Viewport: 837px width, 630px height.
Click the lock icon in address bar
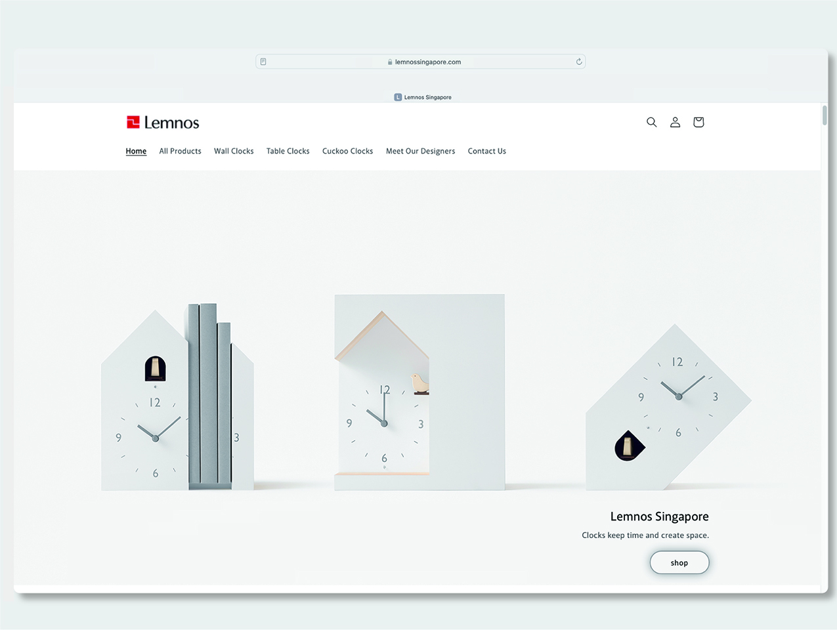[x=390, y=62]
